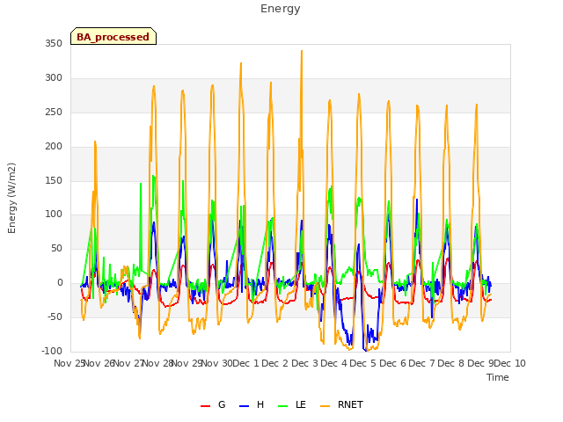Click the BA_processed label tag
The image size is (563, 422).
[113, 36]
